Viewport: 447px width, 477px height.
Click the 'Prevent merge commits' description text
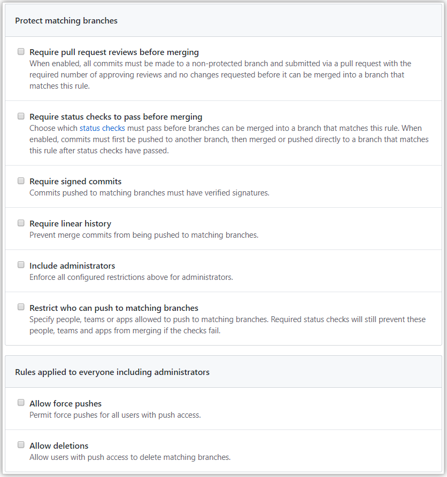[x=144, y=235]
